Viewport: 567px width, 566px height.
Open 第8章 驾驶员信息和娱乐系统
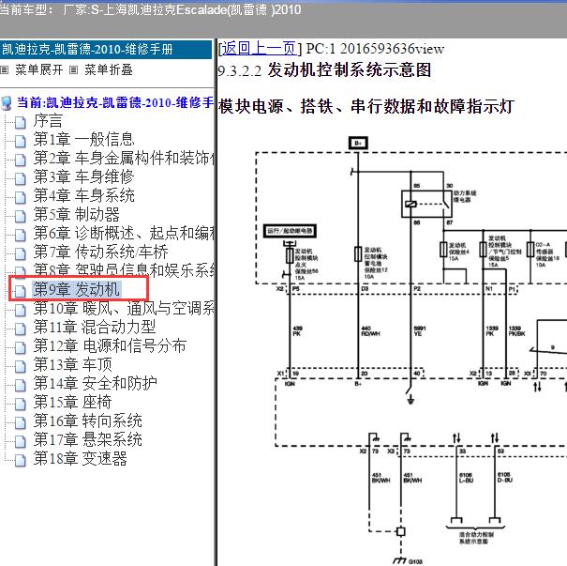(x=124, y=269)
